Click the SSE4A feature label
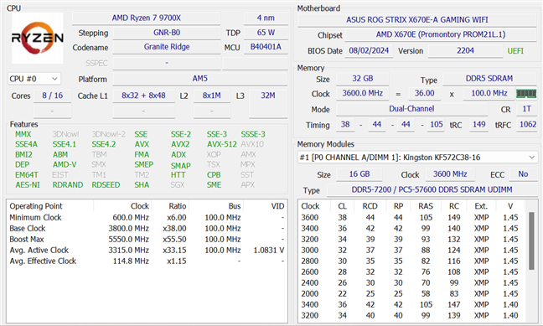 pyautogui.click(x=26, y=144)
